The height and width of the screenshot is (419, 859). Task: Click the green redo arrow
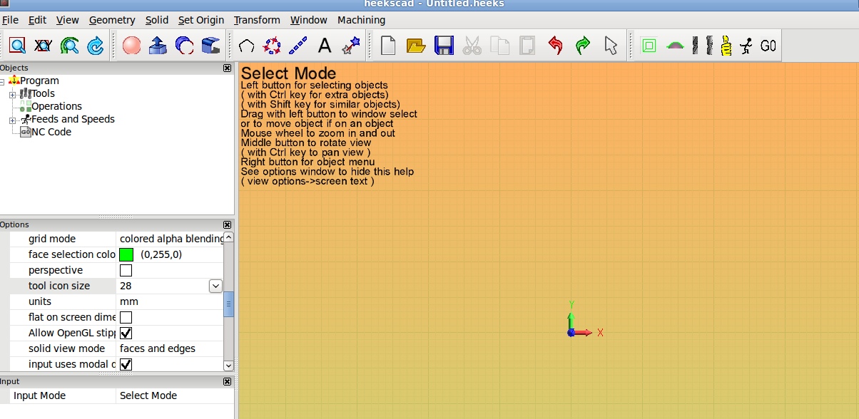[x=583, y=46]
